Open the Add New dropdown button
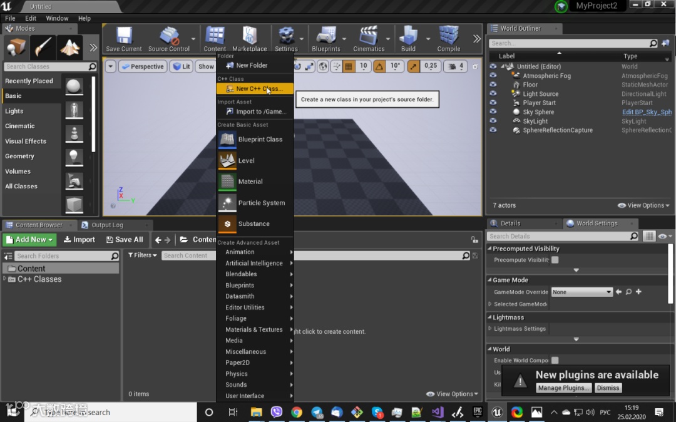This screenshot has height=422, width=676. pos(29,240)
